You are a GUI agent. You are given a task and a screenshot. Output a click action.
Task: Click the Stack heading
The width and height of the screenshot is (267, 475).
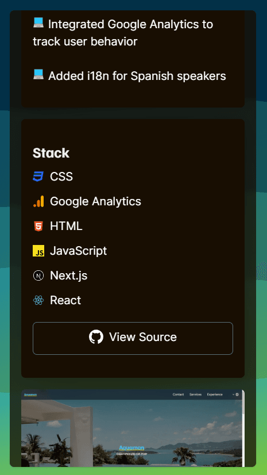(51, 153)
